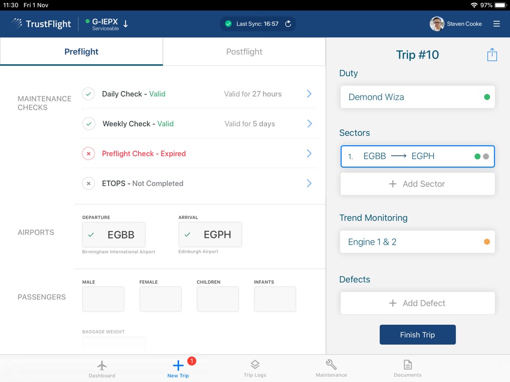510x382 pixels.
Task: Click the "Valid for 27 hours" text
Action: pyautogui.click(x=253, y=94)
